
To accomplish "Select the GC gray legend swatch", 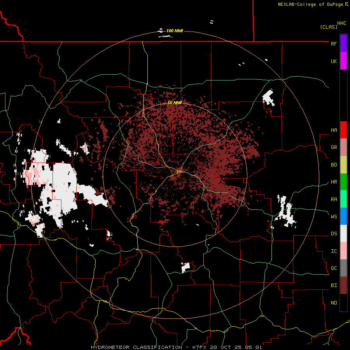I will point(343,268).
